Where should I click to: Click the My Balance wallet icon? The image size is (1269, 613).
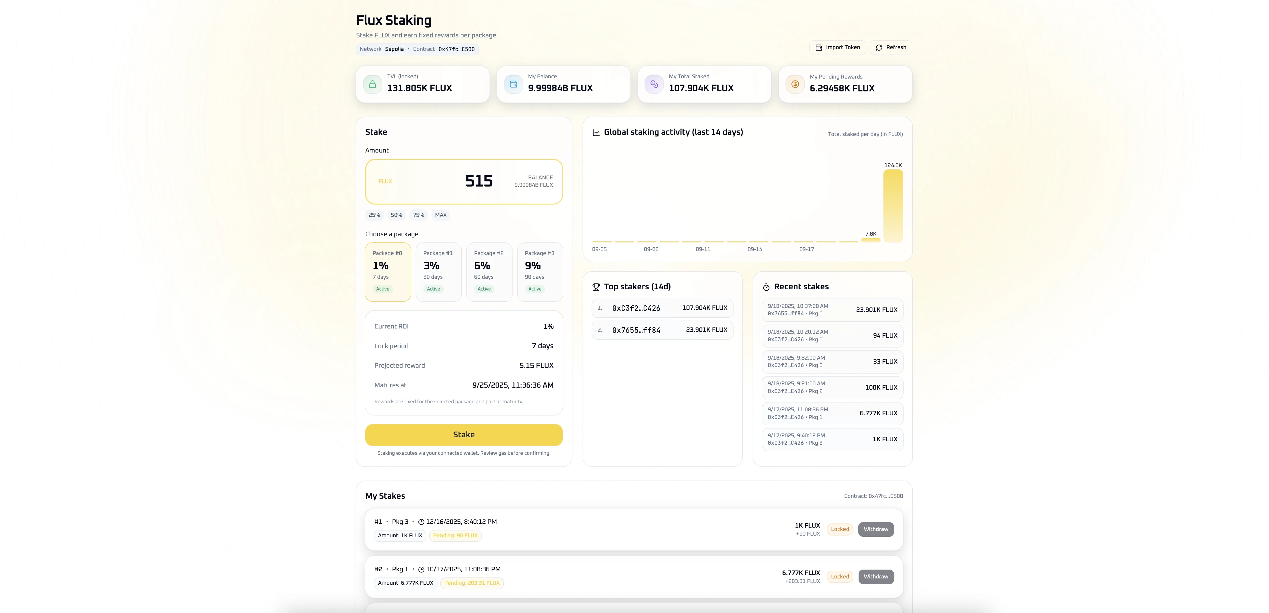pyautogui.click(x=513, y=84)
